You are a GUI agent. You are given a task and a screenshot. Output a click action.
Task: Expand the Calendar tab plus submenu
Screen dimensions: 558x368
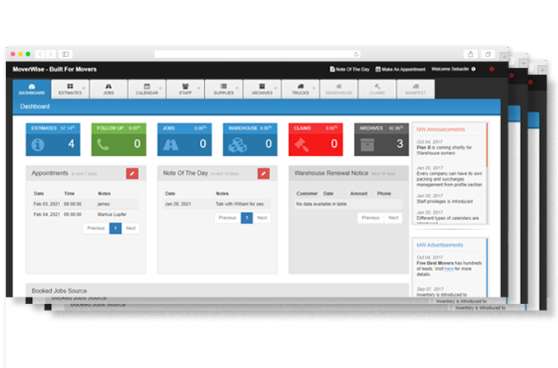pos(160,88)
